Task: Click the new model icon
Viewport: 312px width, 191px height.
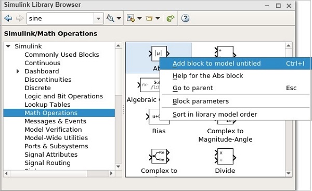Action: click(x=131, y=18)
